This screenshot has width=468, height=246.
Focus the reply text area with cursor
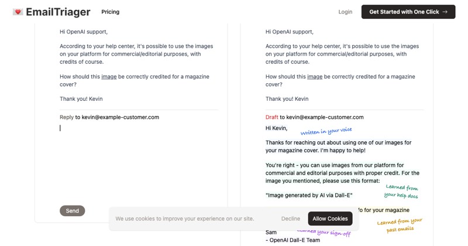[x=139, y=162]
